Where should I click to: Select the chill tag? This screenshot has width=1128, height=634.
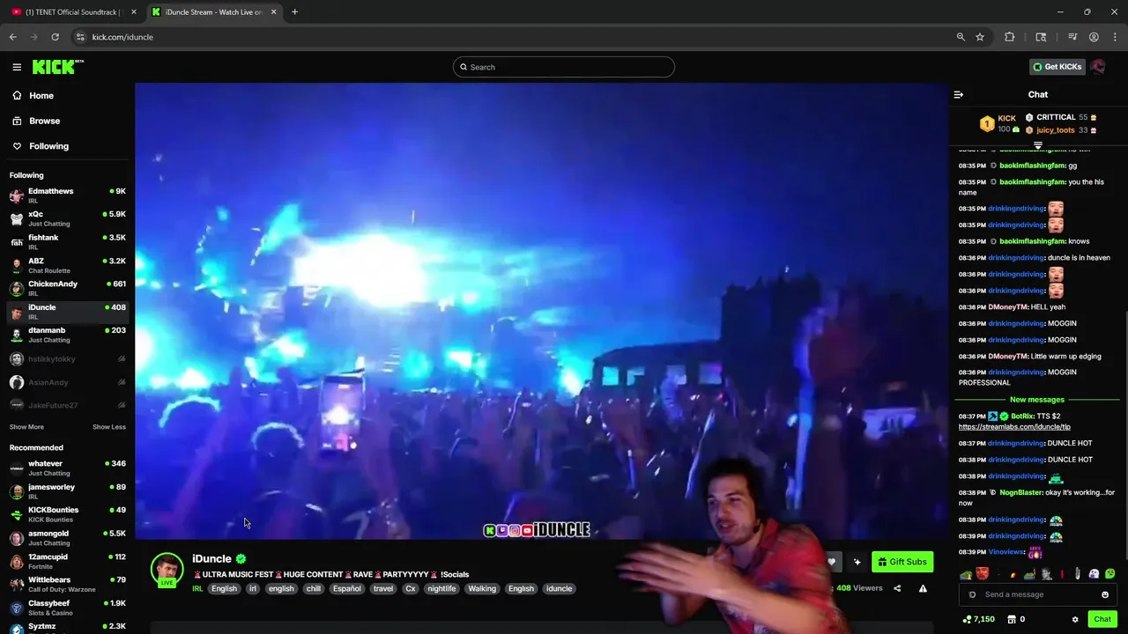313,588
